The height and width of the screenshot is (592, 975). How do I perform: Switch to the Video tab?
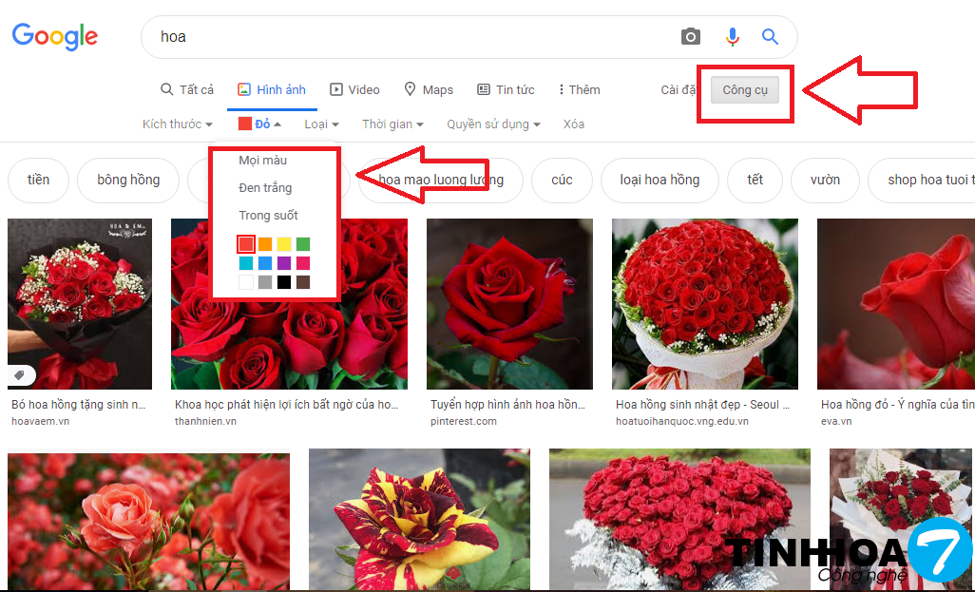[x=354, y=89]
